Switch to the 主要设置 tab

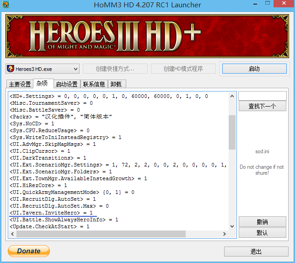(20, 84)
